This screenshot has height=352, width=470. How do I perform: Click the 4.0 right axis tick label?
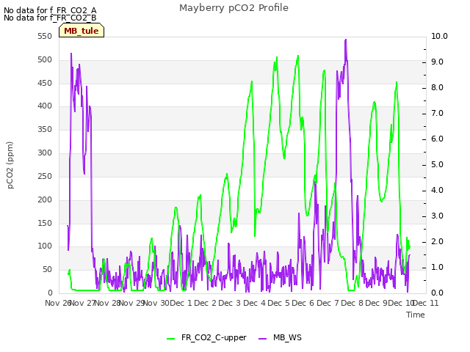[x=438, y=191]
